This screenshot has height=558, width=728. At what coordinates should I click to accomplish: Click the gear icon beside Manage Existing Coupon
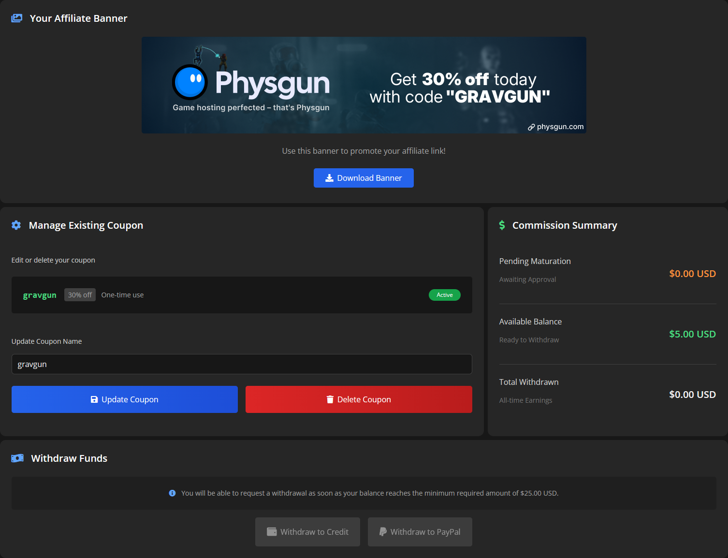pos(16,225)
